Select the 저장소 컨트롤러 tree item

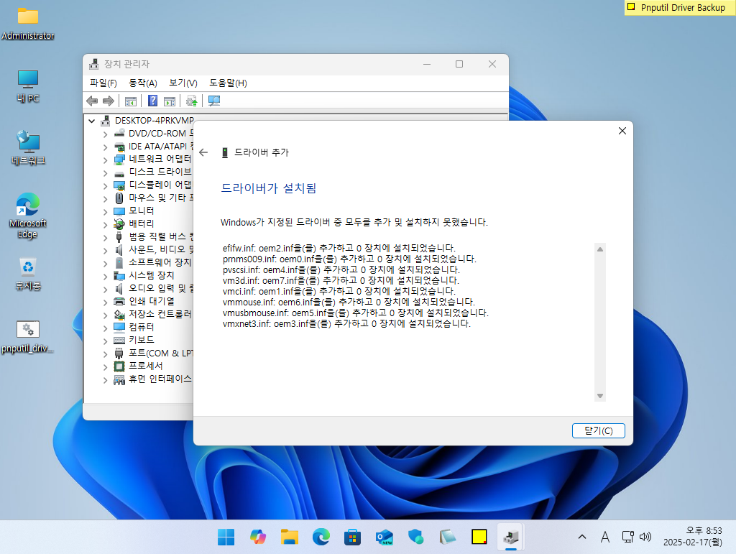160,314
